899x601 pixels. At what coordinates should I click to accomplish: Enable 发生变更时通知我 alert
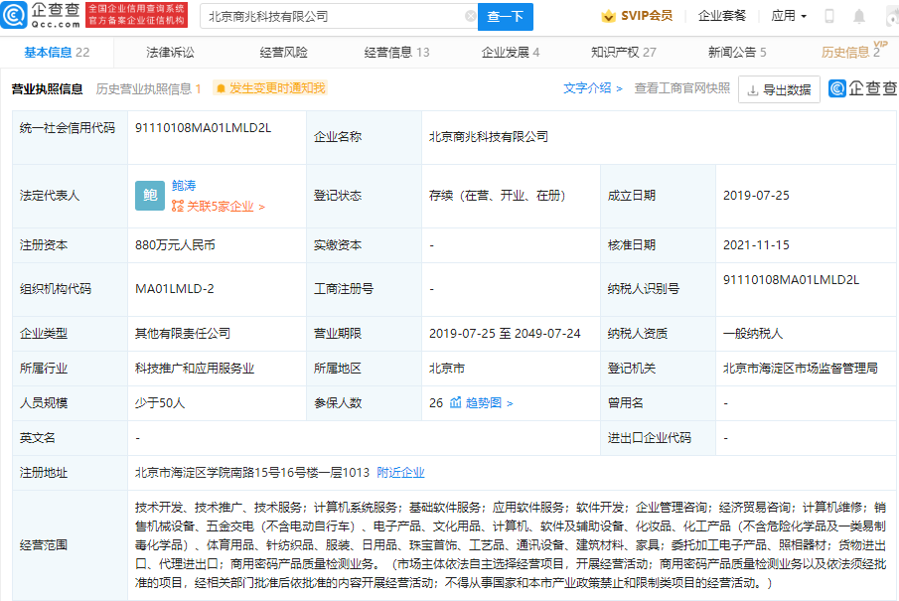click(270, 88)
